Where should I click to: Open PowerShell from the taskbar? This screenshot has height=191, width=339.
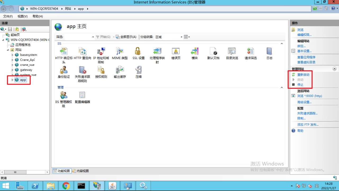(35, 186)
